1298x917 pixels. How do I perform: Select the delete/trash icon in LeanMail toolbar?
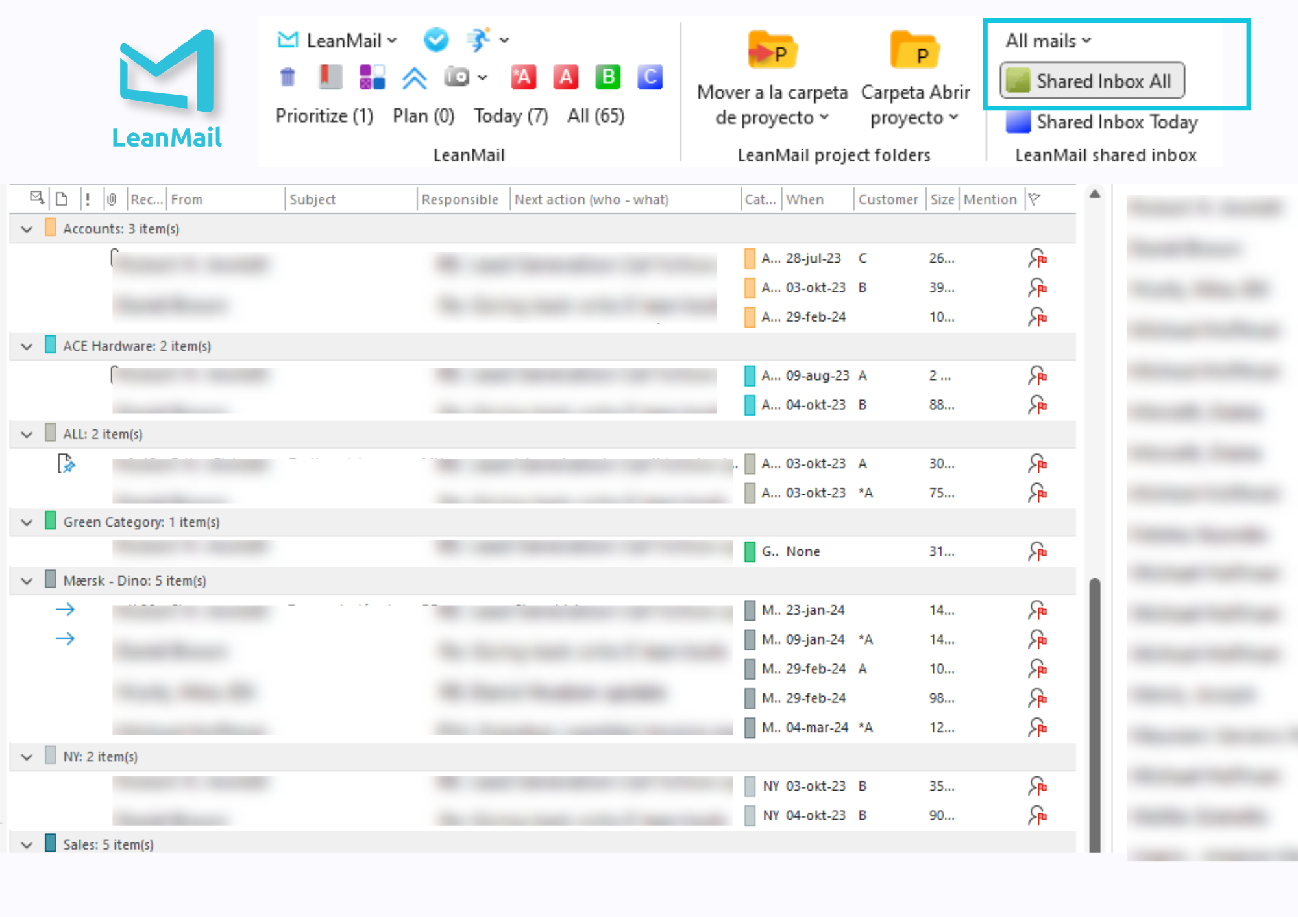[x=288, y=77]
